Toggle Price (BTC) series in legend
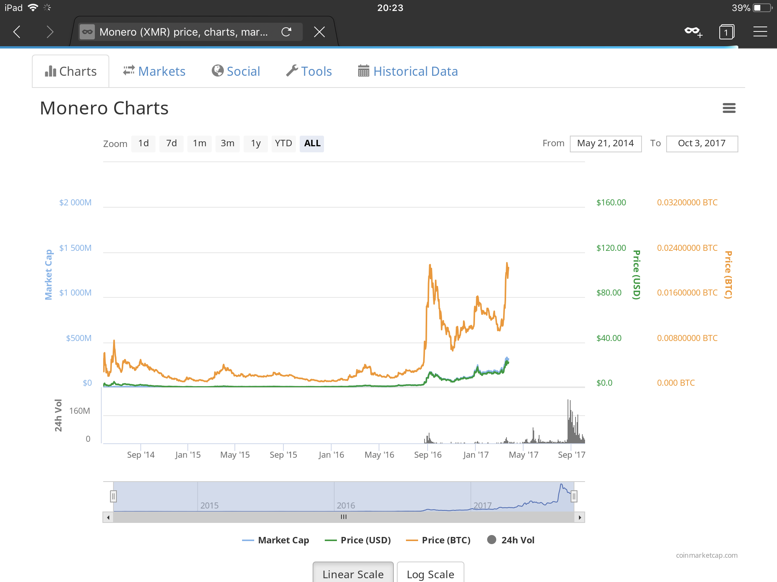Screen dimensions: 777x582 pos(439,540)
